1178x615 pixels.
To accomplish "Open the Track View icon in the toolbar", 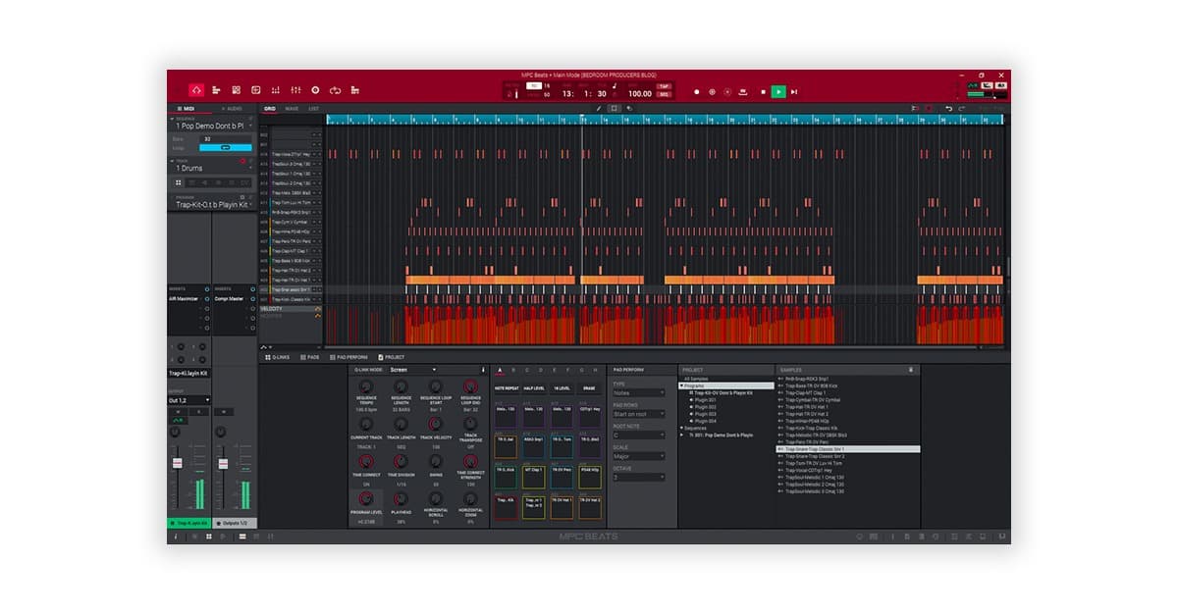I will pyautogui.click(x=216, y=90).
